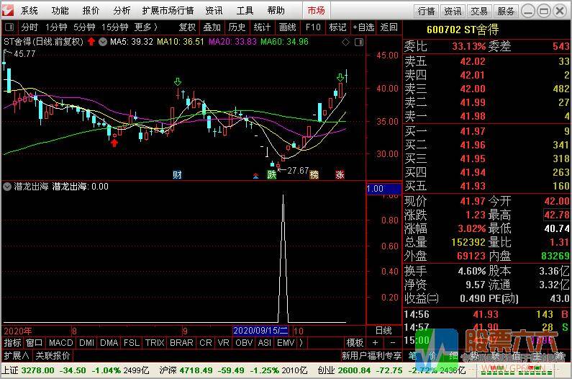Select the CR indicator
The height and width of the screenshot is (379, 572).
pyautogui.click(x=205, y=343)
